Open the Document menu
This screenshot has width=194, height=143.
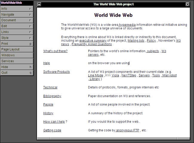(x=17, y=20)
